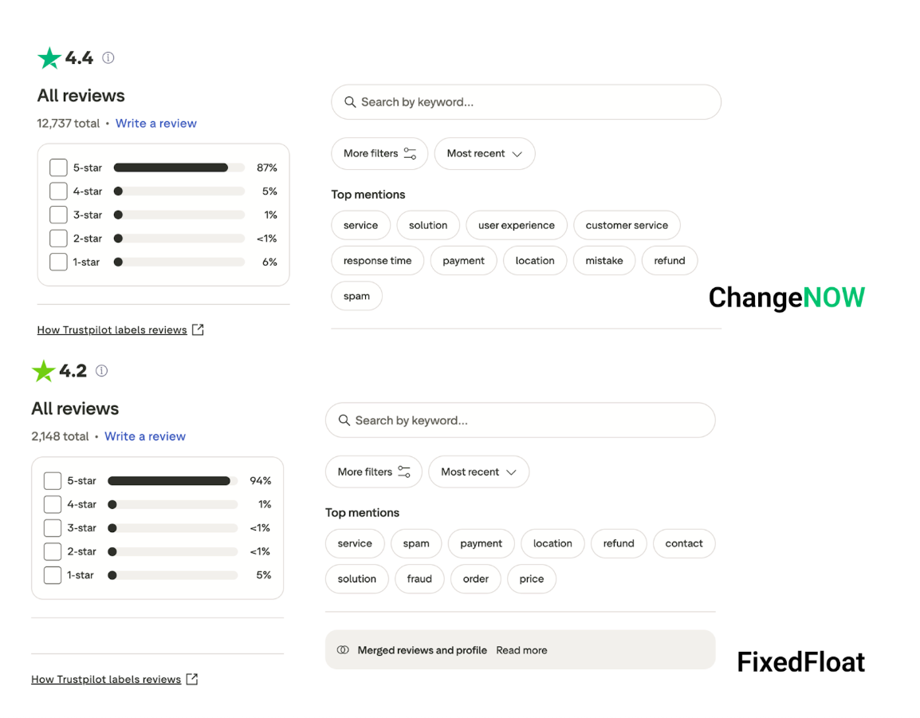
Task: Click the filter sliders icon in FixedFloat's More filters
Action: [x=404, y=471]
